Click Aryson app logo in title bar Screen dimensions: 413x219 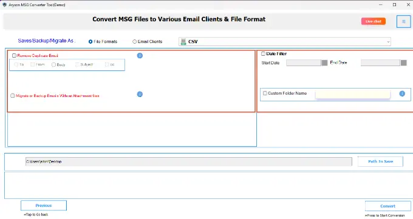pos(4,5)
